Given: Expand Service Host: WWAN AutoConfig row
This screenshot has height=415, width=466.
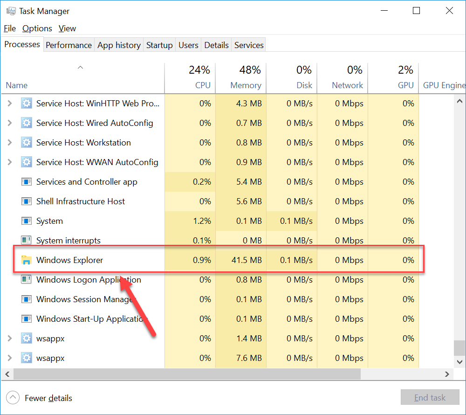Looking at the screenshot, I should (x=10, y=162).
